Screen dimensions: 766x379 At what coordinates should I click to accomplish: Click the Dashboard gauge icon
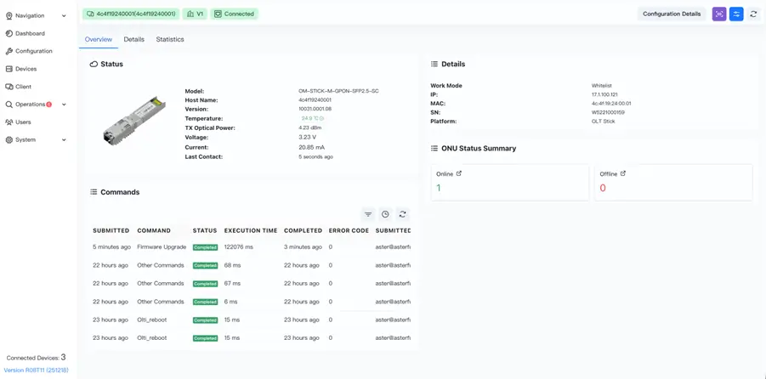pos(9,34)
